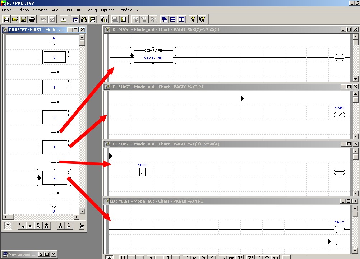Open the Outils menu
Image resolution: width=360 pixels, height=259 pixels.
coord(67,10)
